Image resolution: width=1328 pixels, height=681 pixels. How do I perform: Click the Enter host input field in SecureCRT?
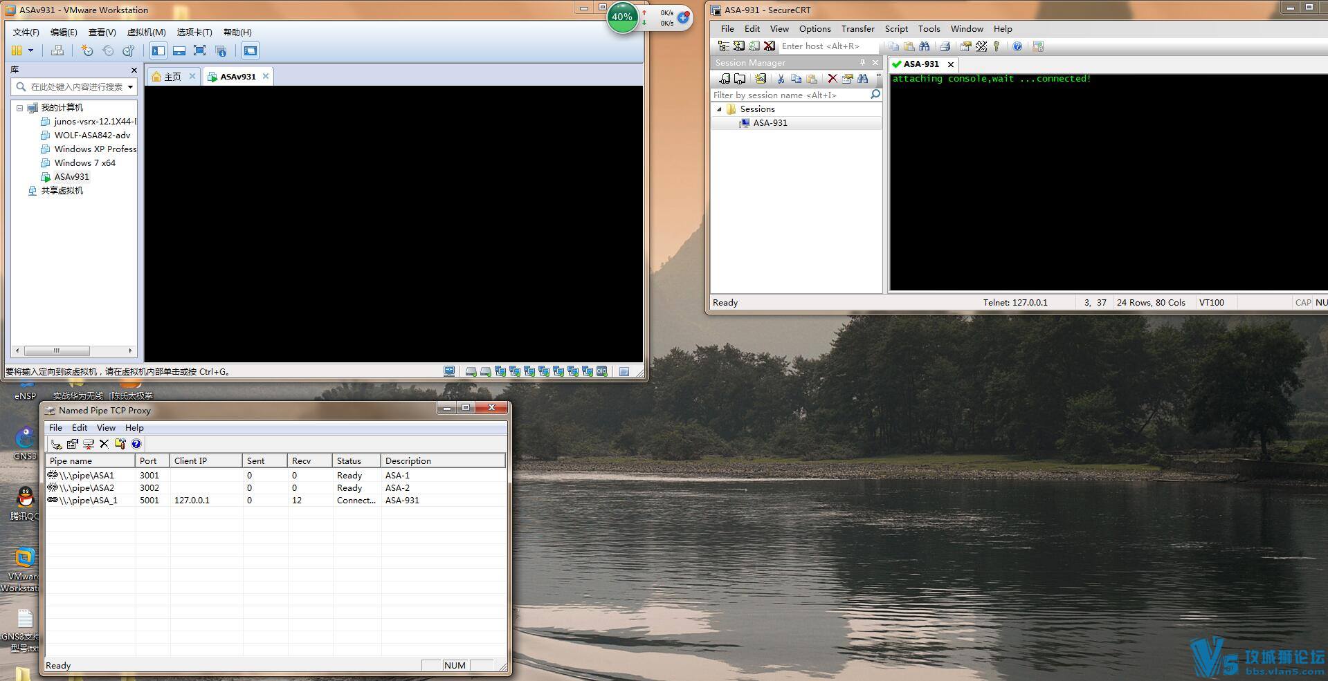click(x=827, y=46)
